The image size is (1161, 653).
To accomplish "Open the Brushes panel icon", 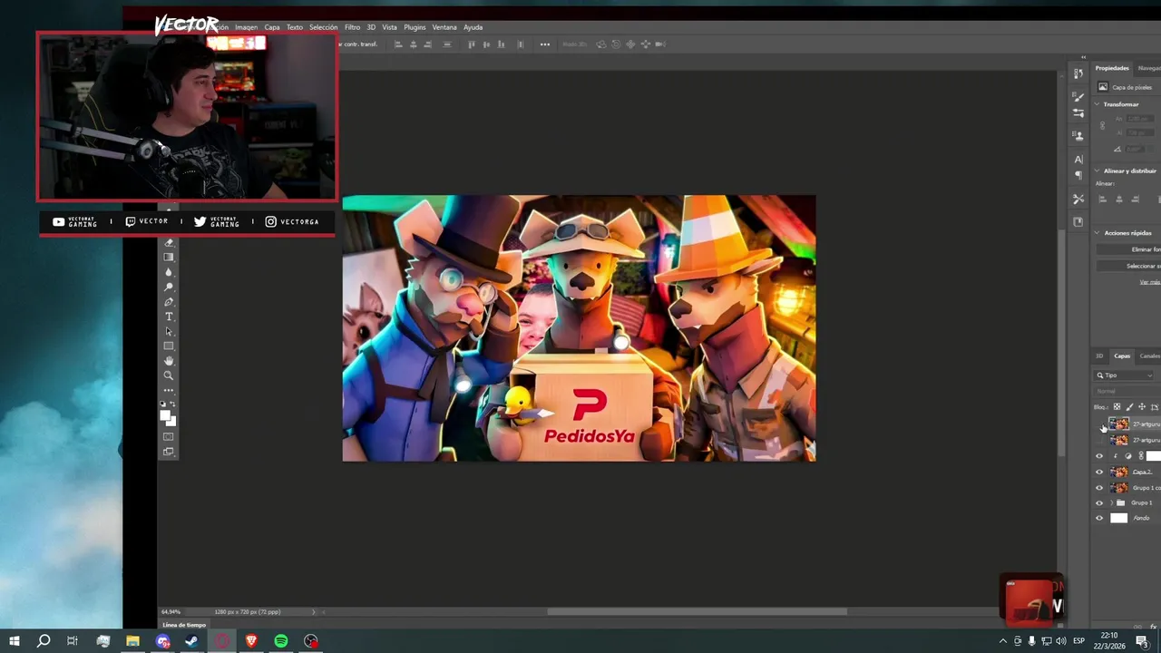I will tap(1078, 96).
